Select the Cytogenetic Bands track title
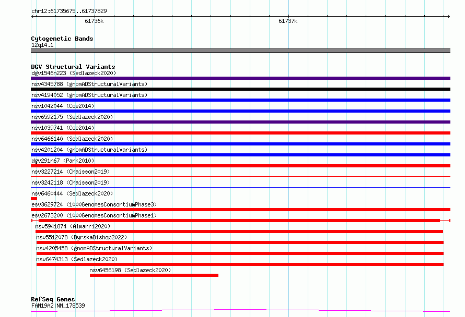Screen dimensions: 465x317 [x=62, y=39]
